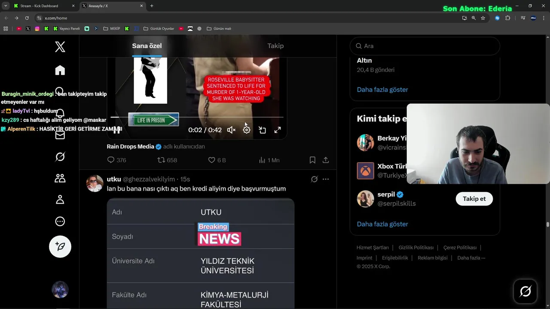Repost the post with 658 reposts
The width and height of the screenshot is (550, 309).
click(x=167, y=160)
